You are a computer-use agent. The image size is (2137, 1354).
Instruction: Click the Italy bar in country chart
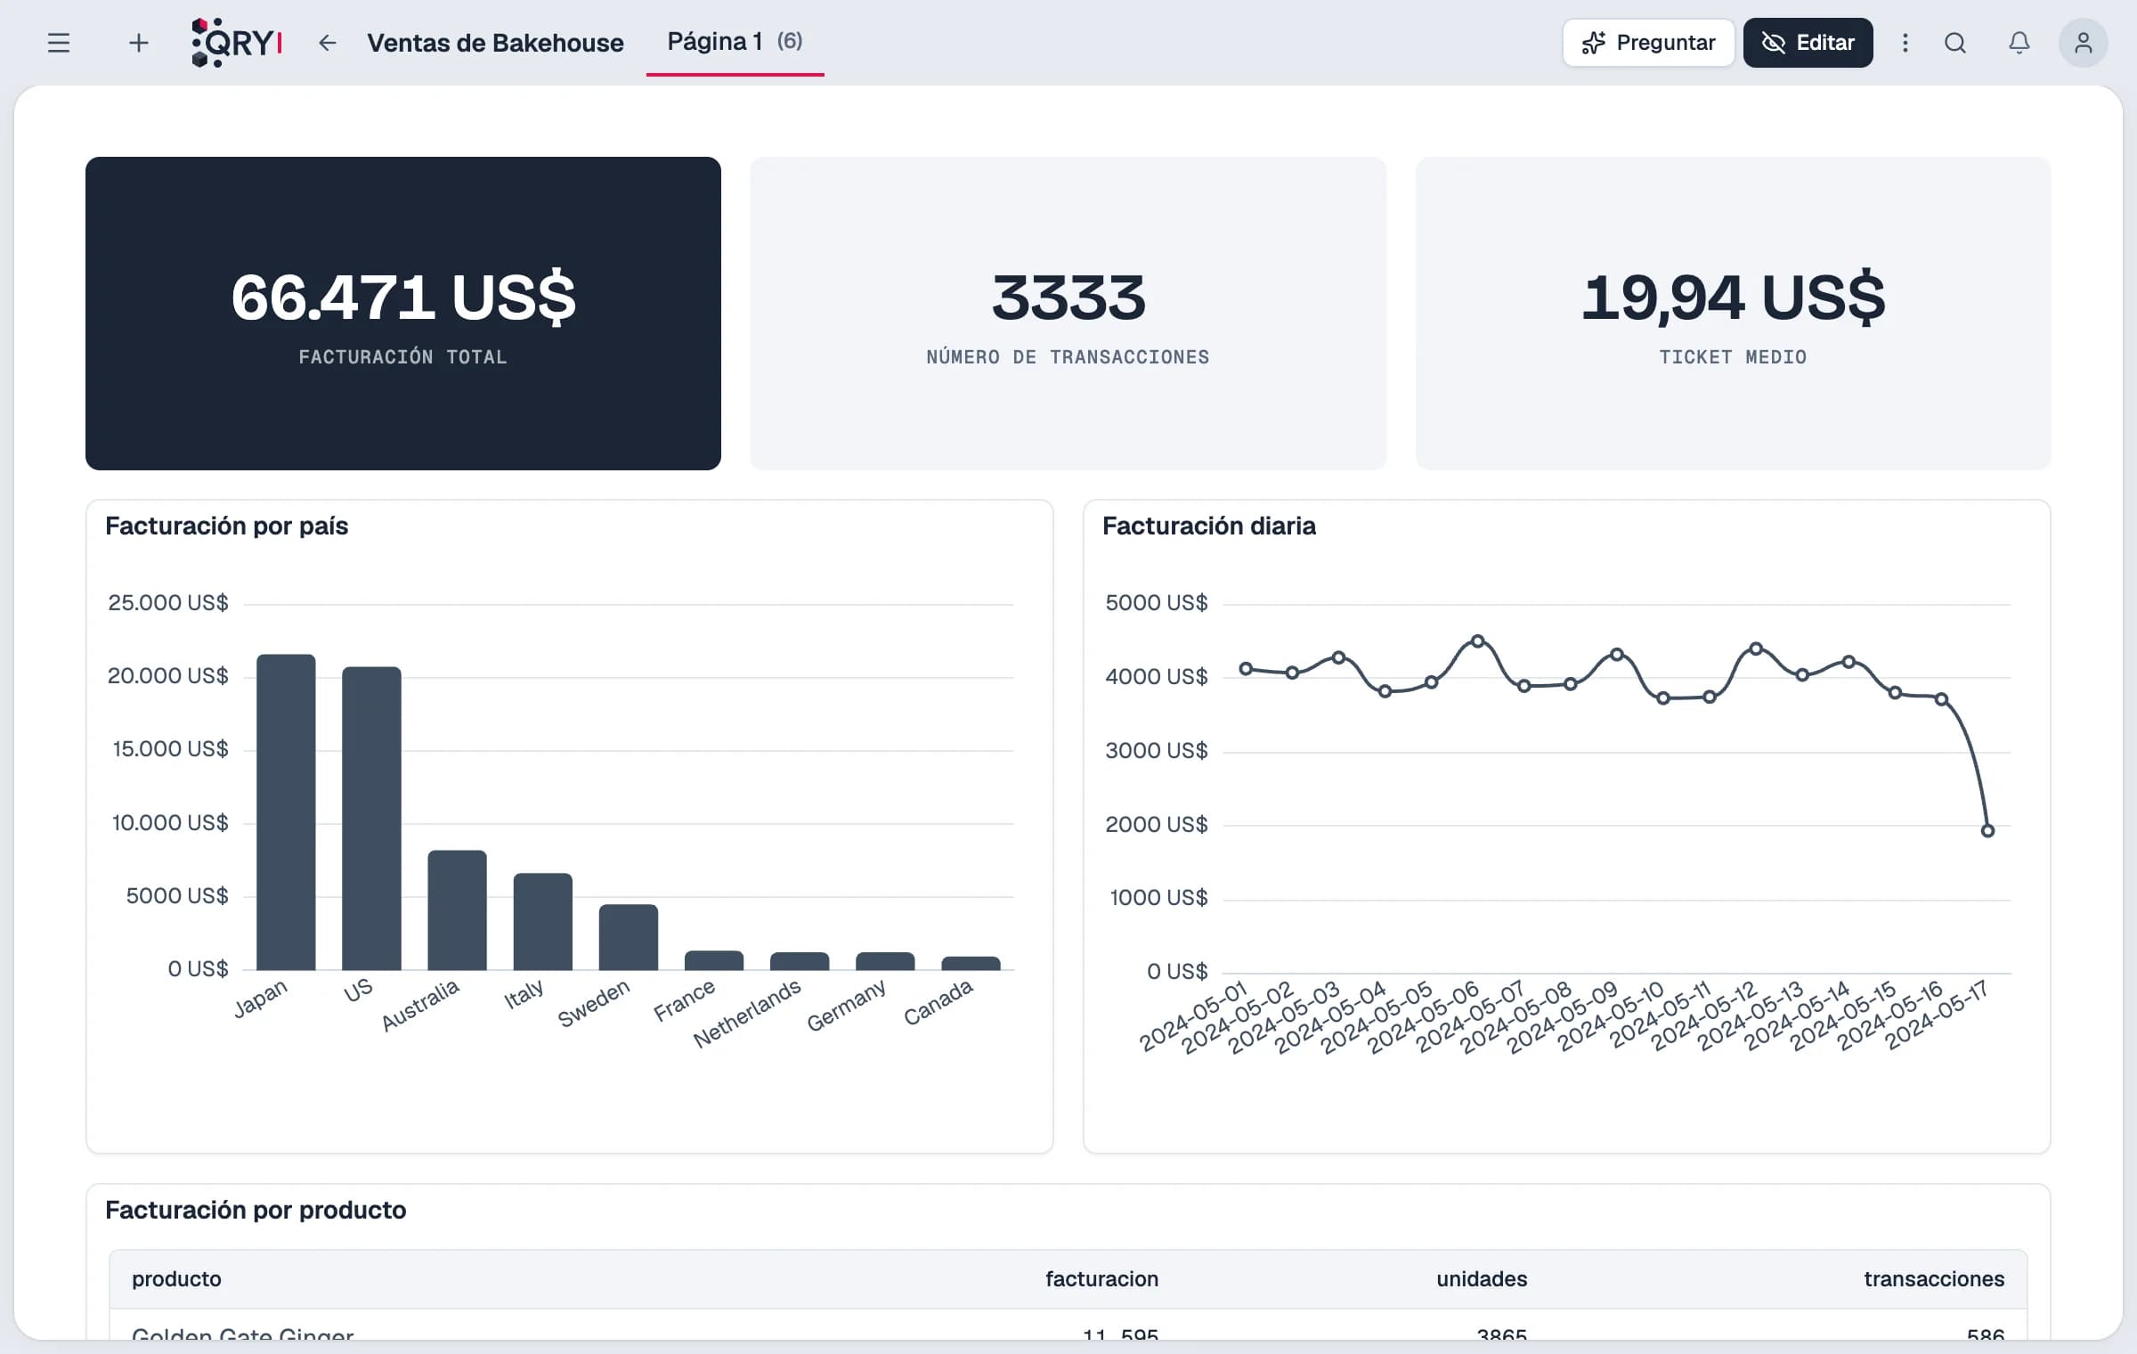(542, 922)
